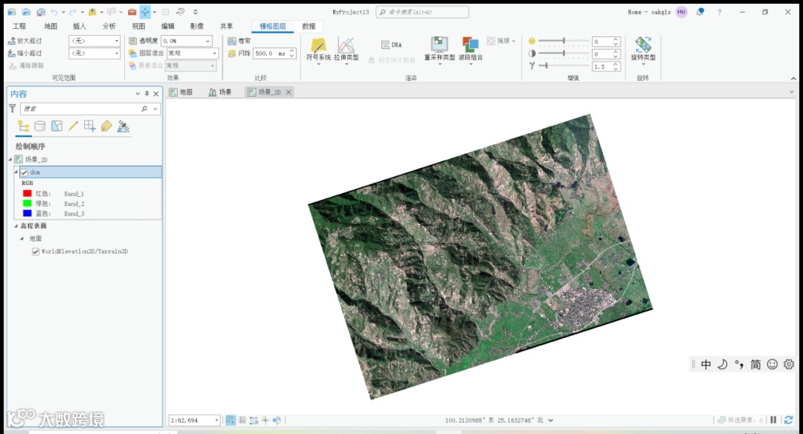Open the 分析 ribbon tab
Image resolution: width=803 pixels, height=434 pixels.
(109, 26)
